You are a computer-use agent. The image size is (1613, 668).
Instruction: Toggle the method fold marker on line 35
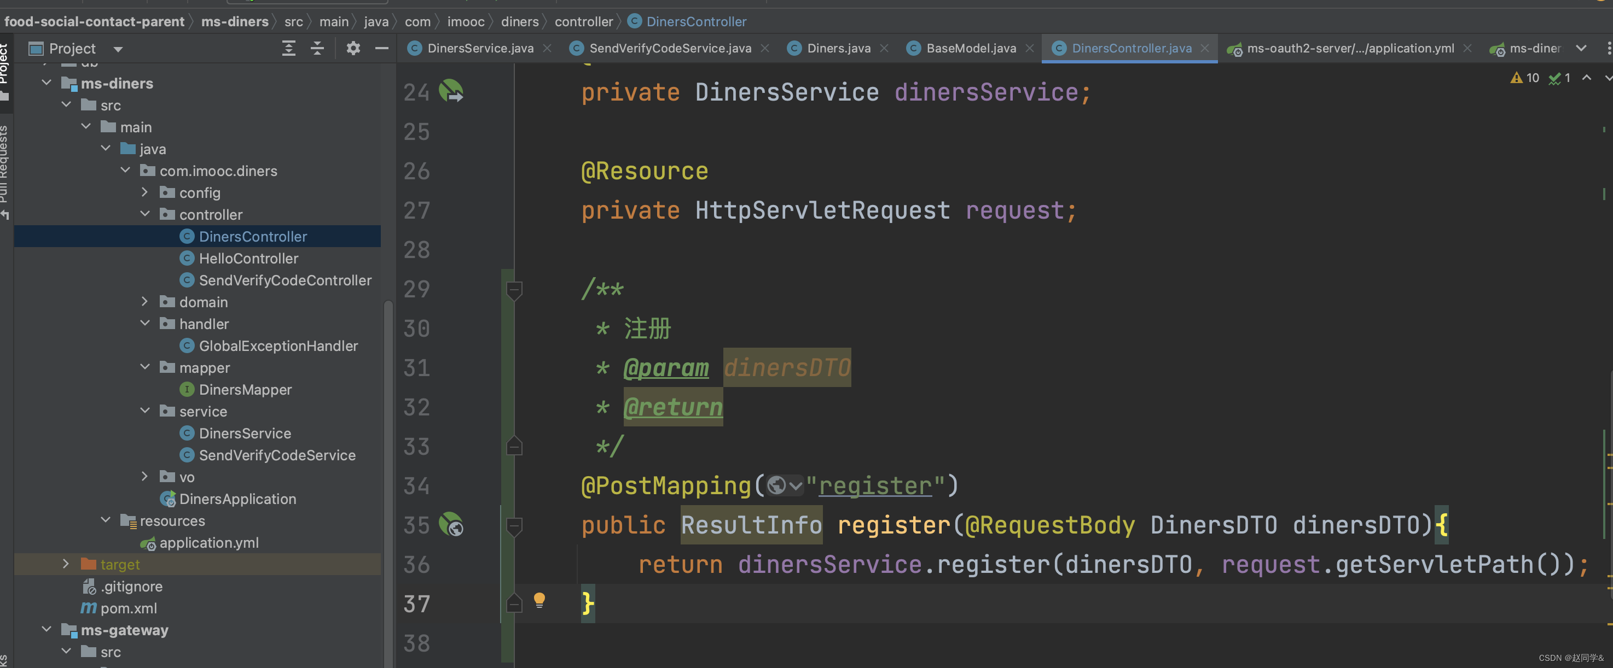point(514,525)
